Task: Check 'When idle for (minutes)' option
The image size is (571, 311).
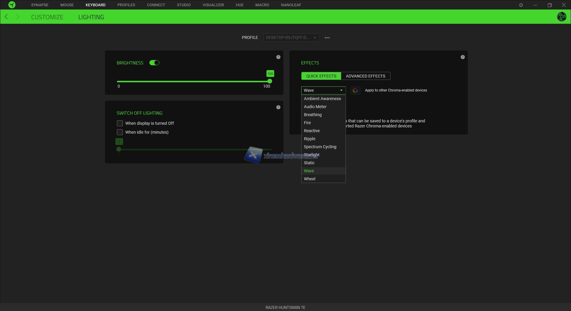Action: pos(120,132)
